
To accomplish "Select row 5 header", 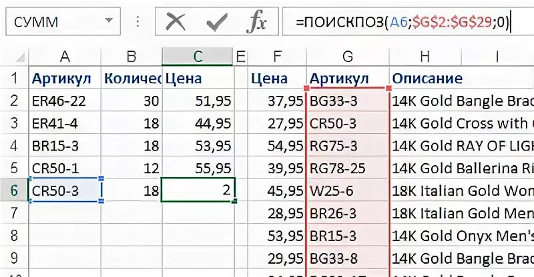I will (14, 168).
